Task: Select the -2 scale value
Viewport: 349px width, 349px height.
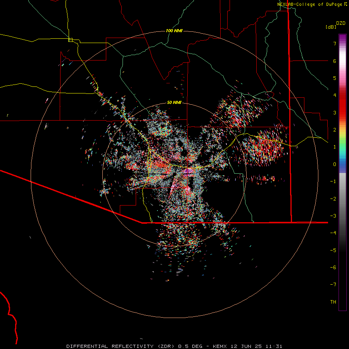Action: tap(333, 199)
